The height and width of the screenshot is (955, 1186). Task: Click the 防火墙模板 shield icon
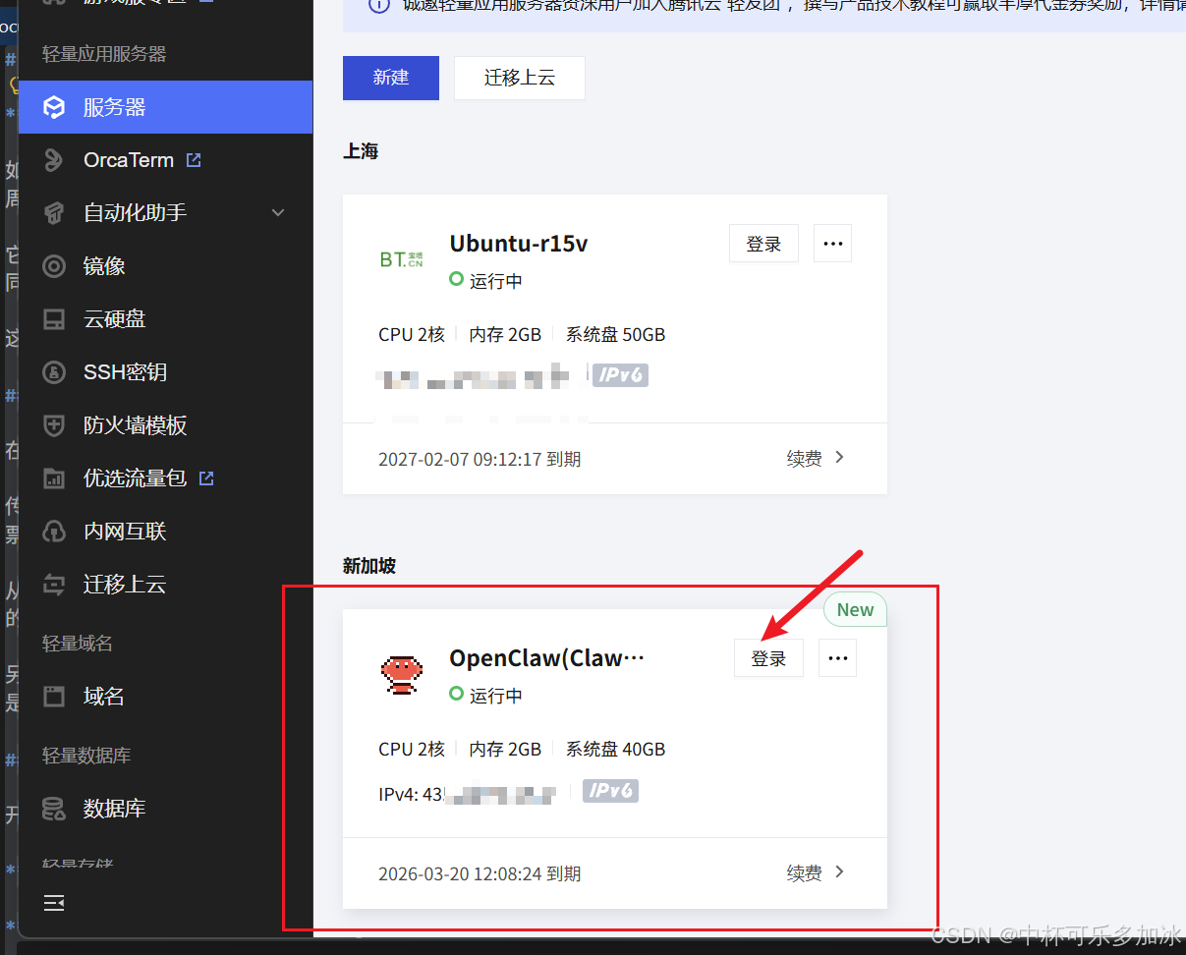click(x=54, y=425)
